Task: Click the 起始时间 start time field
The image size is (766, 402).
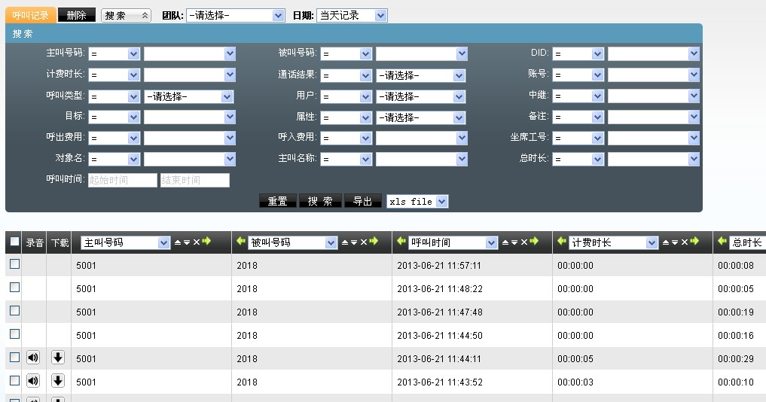Action: coord(122,181)
